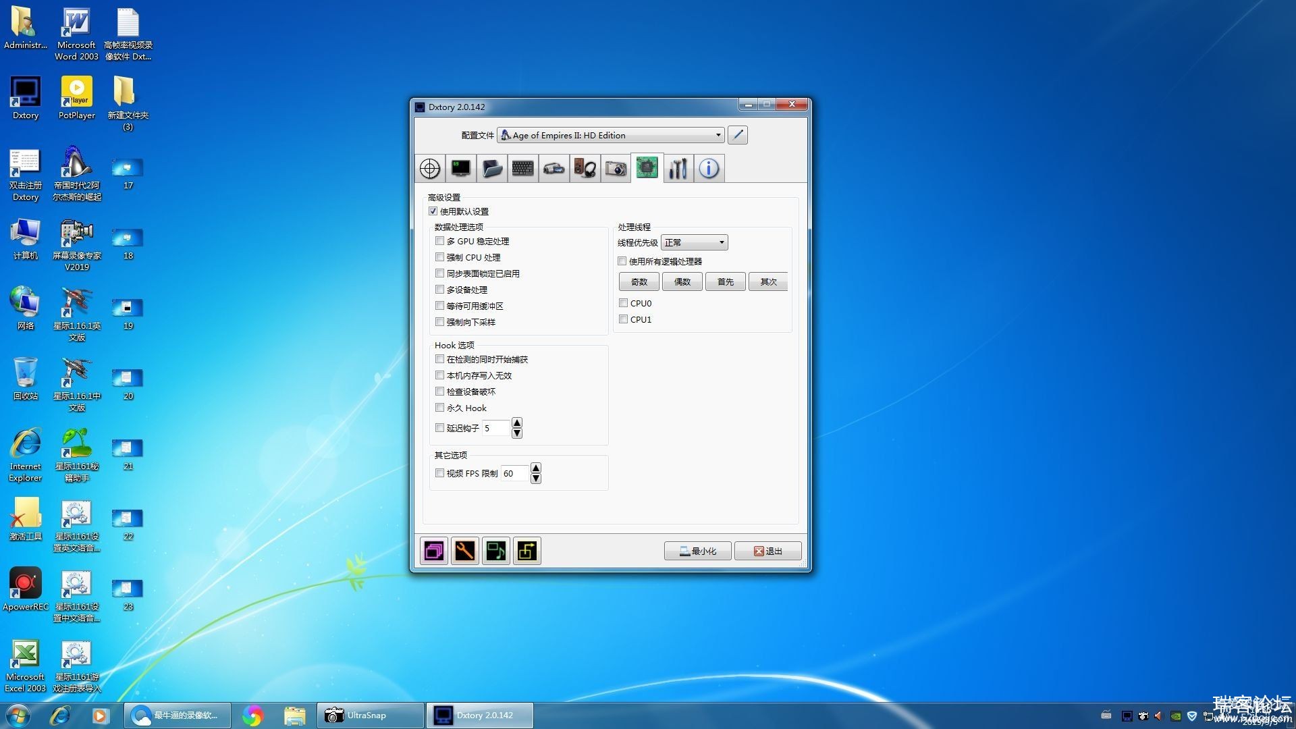The height and width of the screenshot is (729, 1296).
Task: Click the 最小化 minimize button
Action: (x=697, y=551)
